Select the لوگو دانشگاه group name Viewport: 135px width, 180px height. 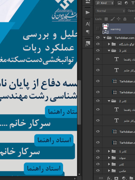coord(127,44)
